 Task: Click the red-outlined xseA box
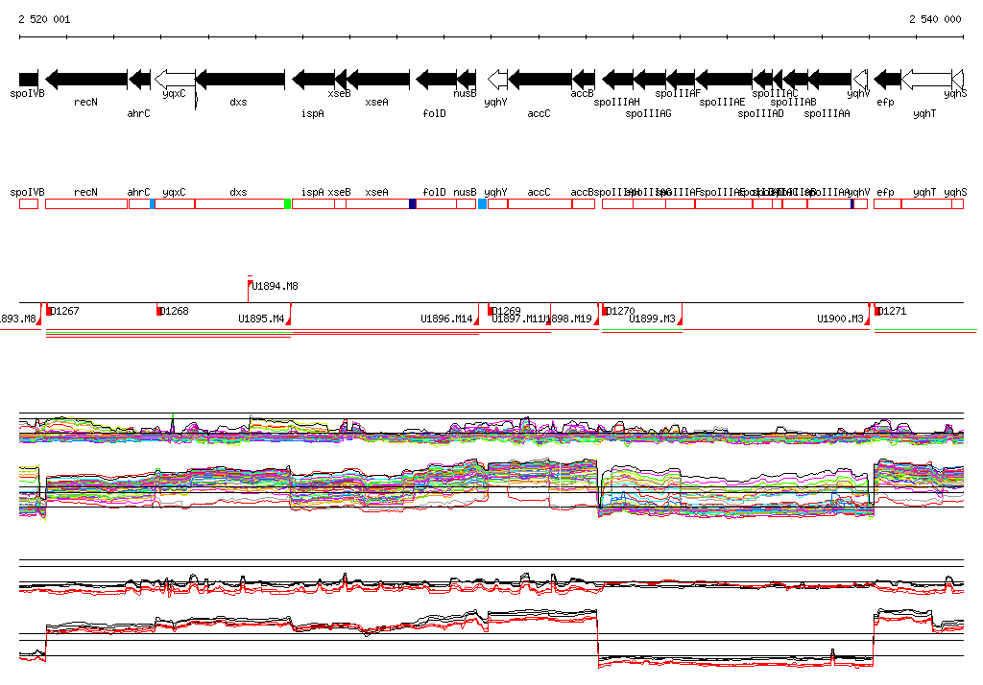point(377,203)
